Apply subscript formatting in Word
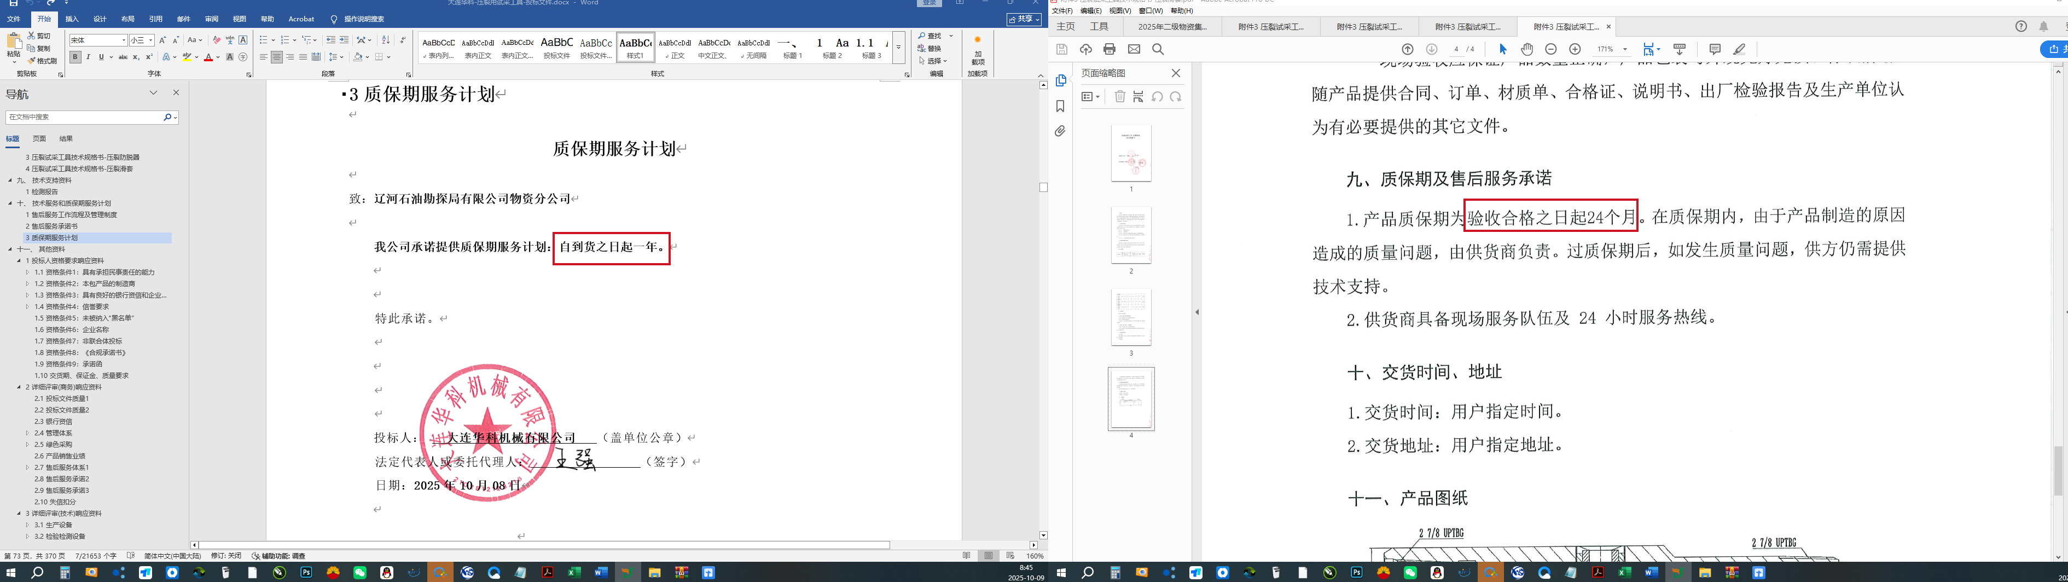The image size is (2068, 582). point(136,57)
